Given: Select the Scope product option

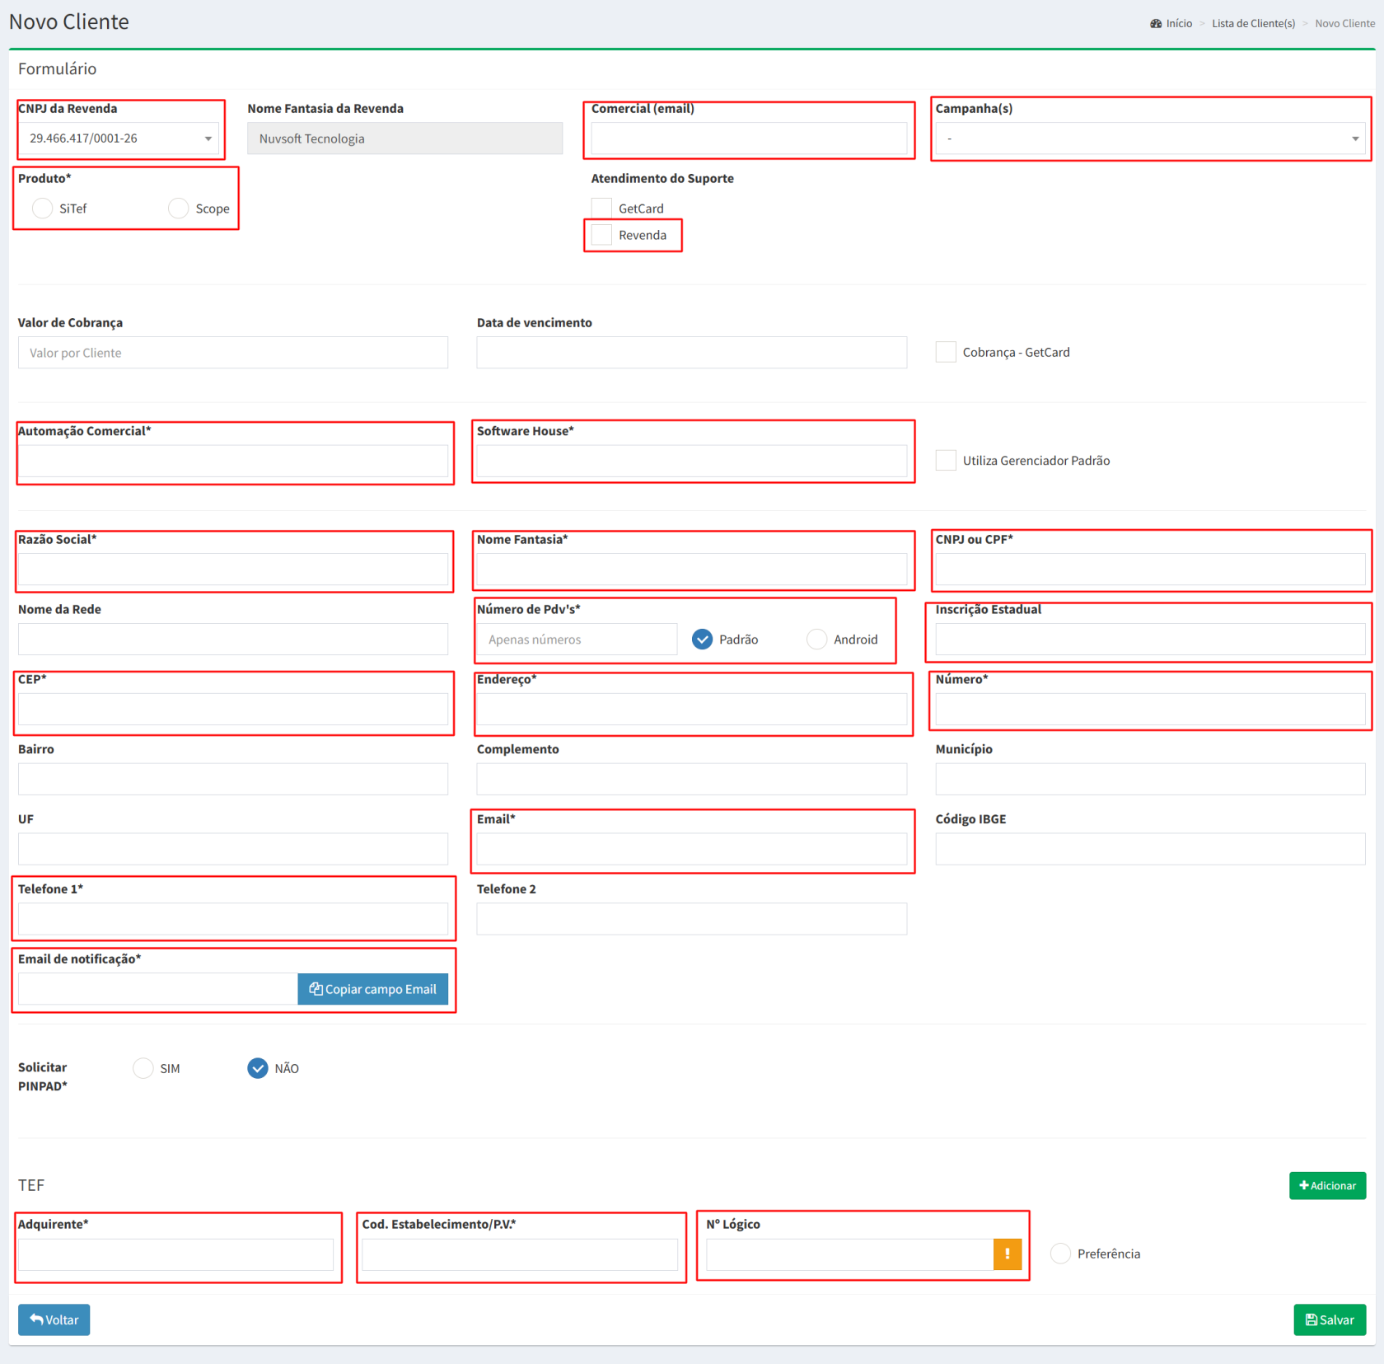Looking at the screenshot, I should click(x=179, y=209).
